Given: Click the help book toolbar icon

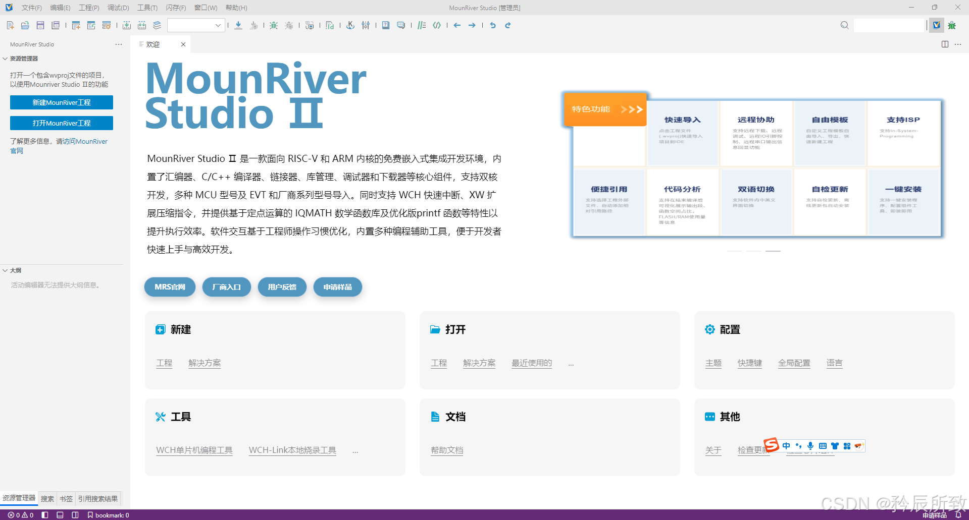Looking at the screenshot, I should [x=386, y=25].
